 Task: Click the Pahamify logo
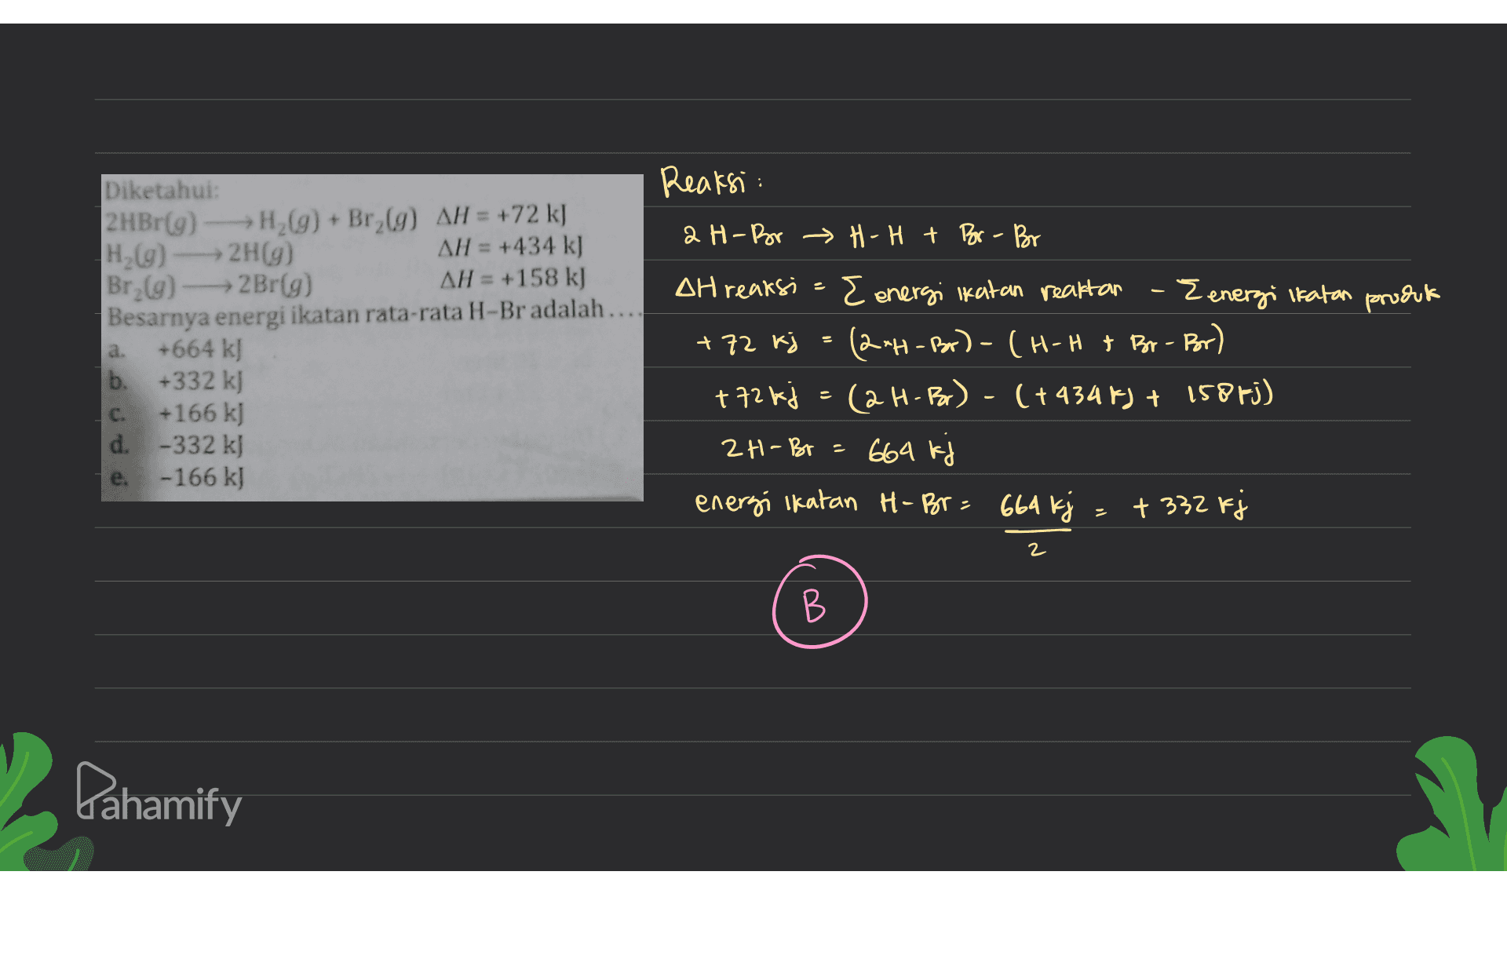(x=159, y=794)
